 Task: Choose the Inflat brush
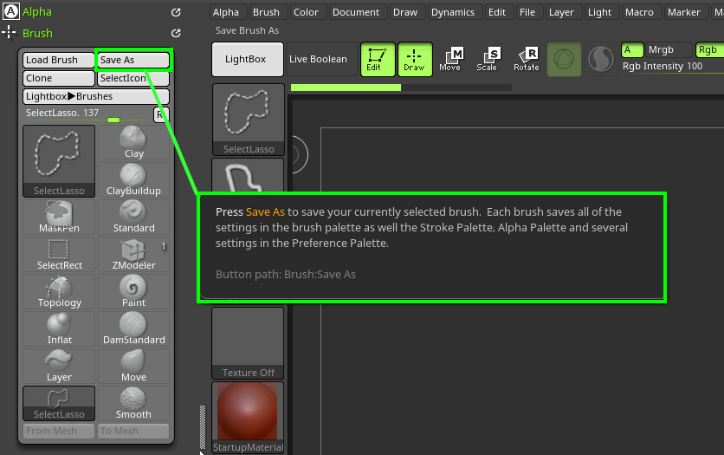[x=59, y=328]
